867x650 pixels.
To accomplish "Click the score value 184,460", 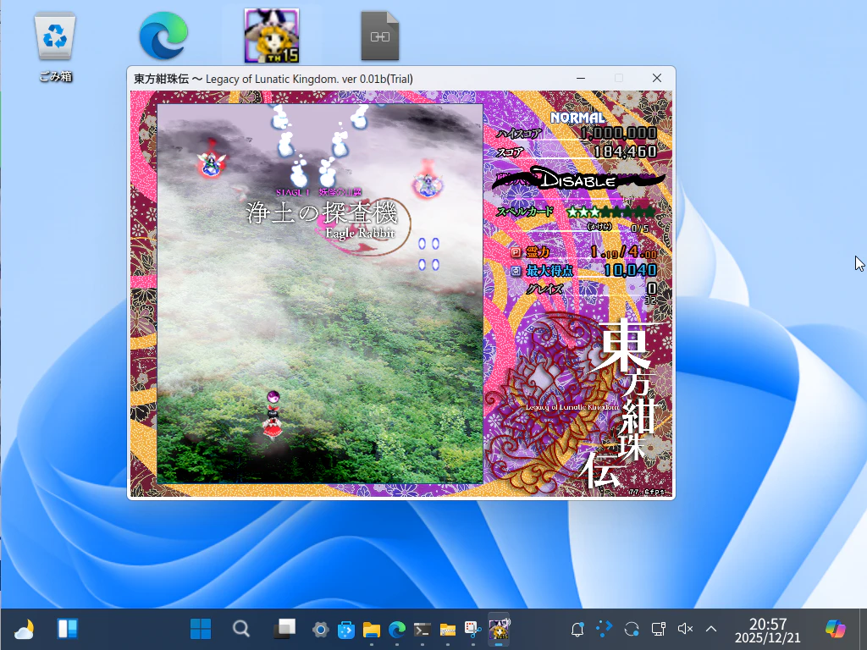I will [x=626, y=151].
